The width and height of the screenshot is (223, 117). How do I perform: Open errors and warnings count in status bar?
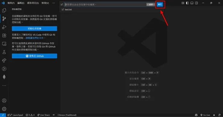[x=30, y=115]
